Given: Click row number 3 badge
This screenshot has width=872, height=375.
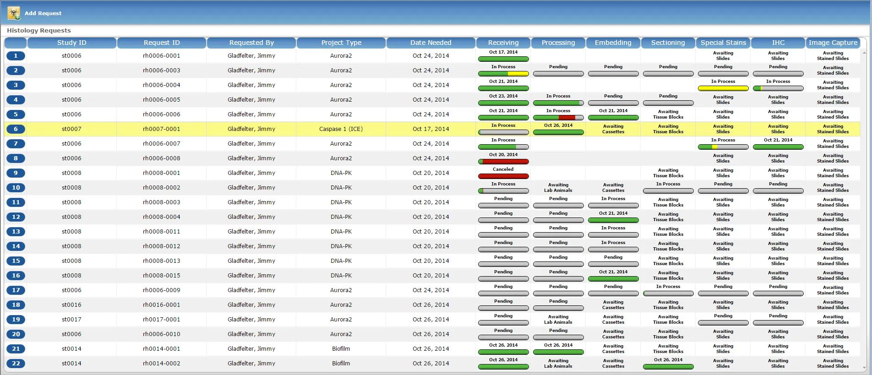Looking at the screenshot, I should click(16, 85).
